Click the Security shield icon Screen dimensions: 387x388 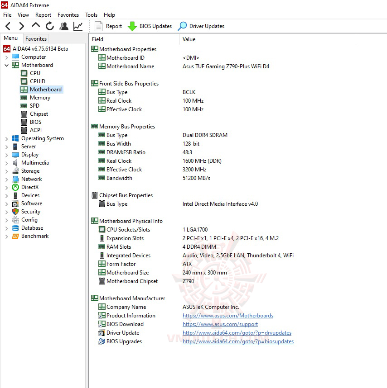tap(15, 212)
